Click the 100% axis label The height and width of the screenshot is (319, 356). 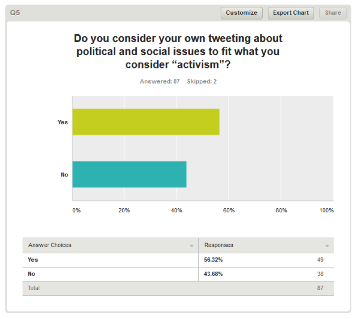click(327, 210)
